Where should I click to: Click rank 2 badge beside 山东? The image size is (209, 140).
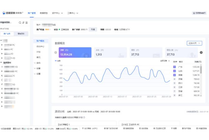click(174, 71)
